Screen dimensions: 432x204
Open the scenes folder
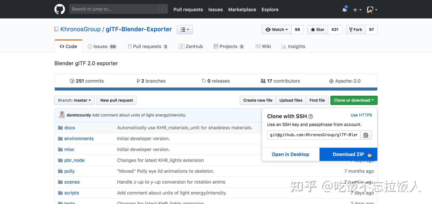click(72, 182)
